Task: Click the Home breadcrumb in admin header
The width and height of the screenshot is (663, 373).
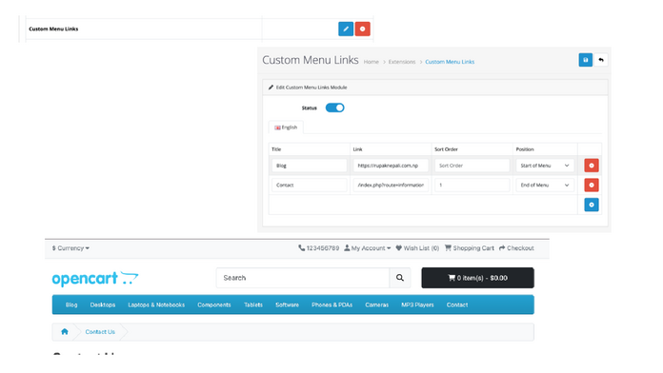Action: point(372,62)
